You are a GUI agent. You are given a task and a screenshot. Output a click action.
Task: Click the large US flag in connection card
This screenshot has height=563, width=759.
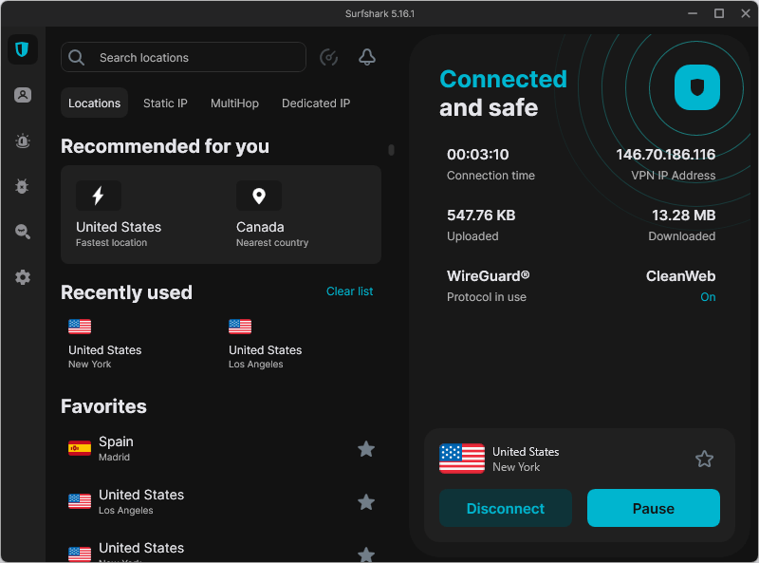pos(462,459)
